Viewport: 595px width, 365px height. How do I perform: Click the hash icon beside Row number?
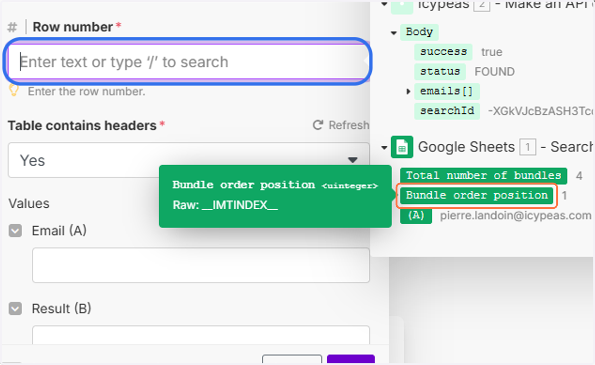coord(12,27)
